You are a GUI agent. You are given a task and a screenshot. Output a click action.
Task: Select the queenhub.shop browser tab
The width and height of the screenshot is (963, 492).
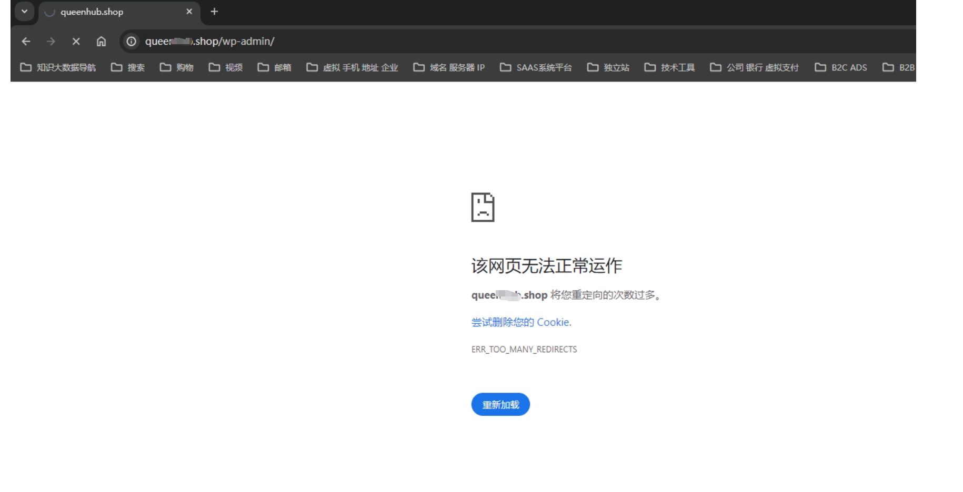pos(119,12)
